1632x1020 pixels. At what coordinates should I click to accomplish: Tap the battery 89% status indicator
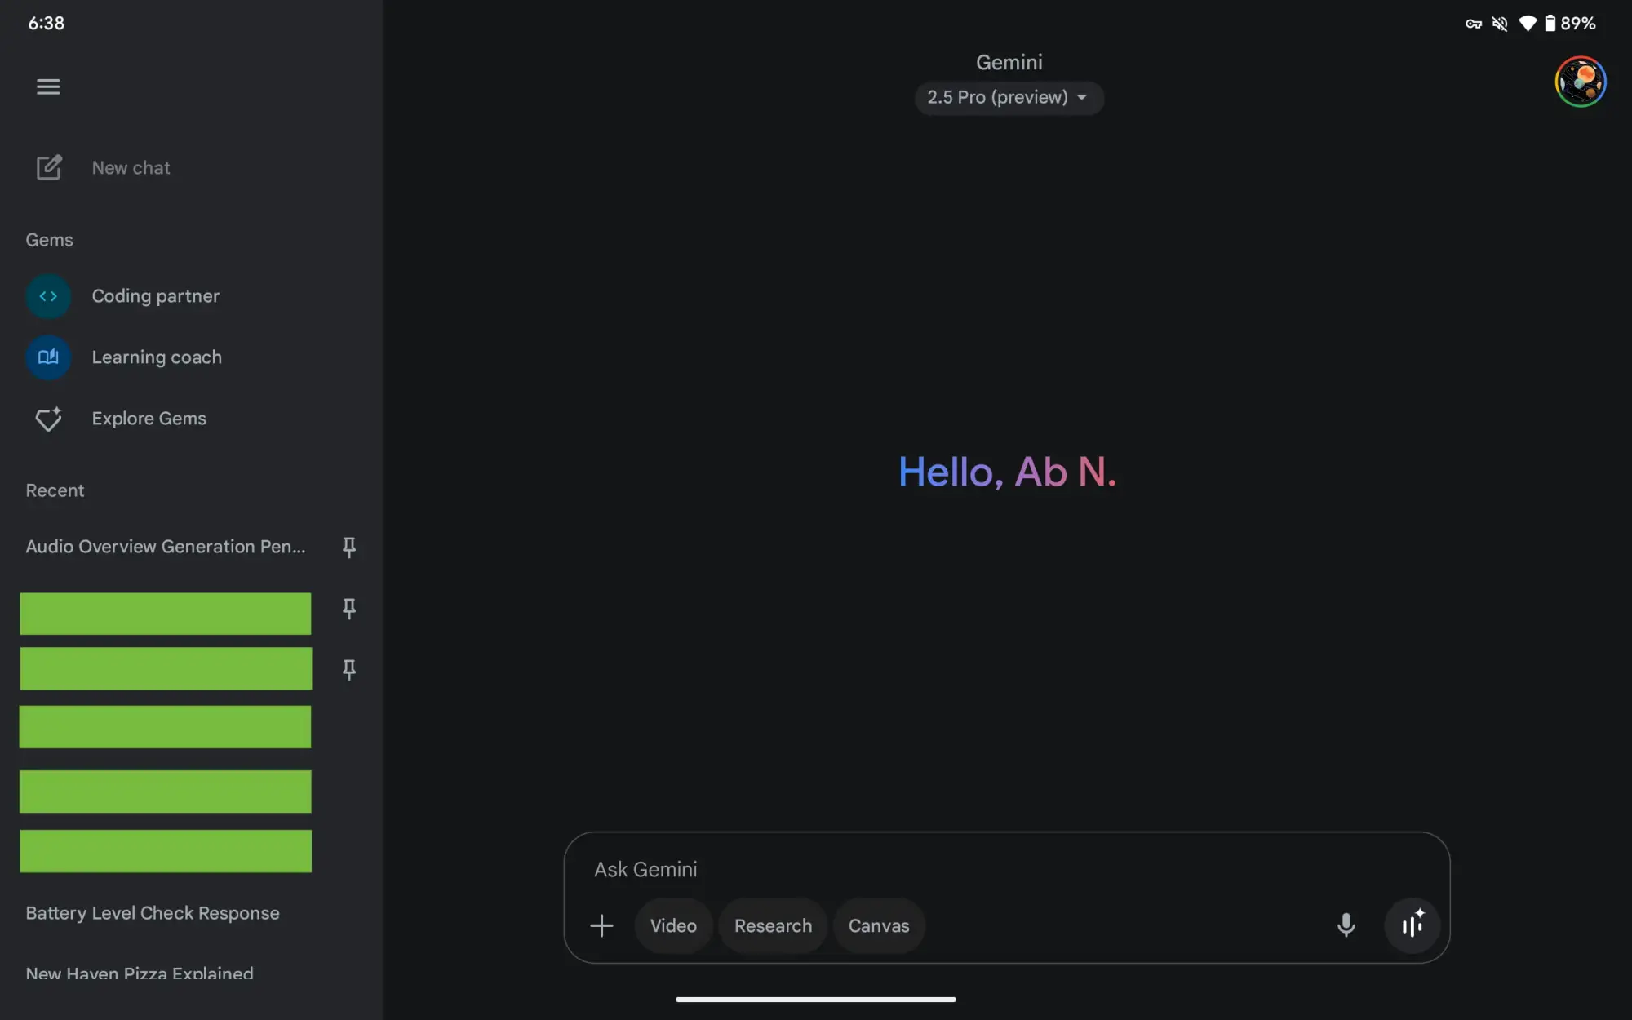click(1570, 24)
